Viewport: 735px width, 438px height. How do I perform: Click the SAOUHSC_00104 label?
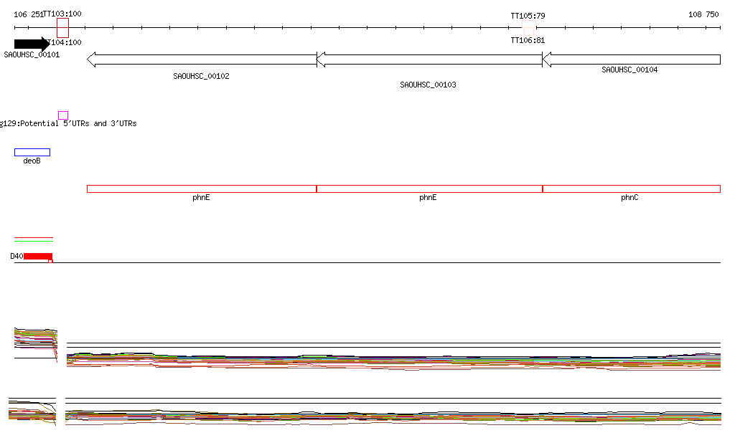click(629, 70)
